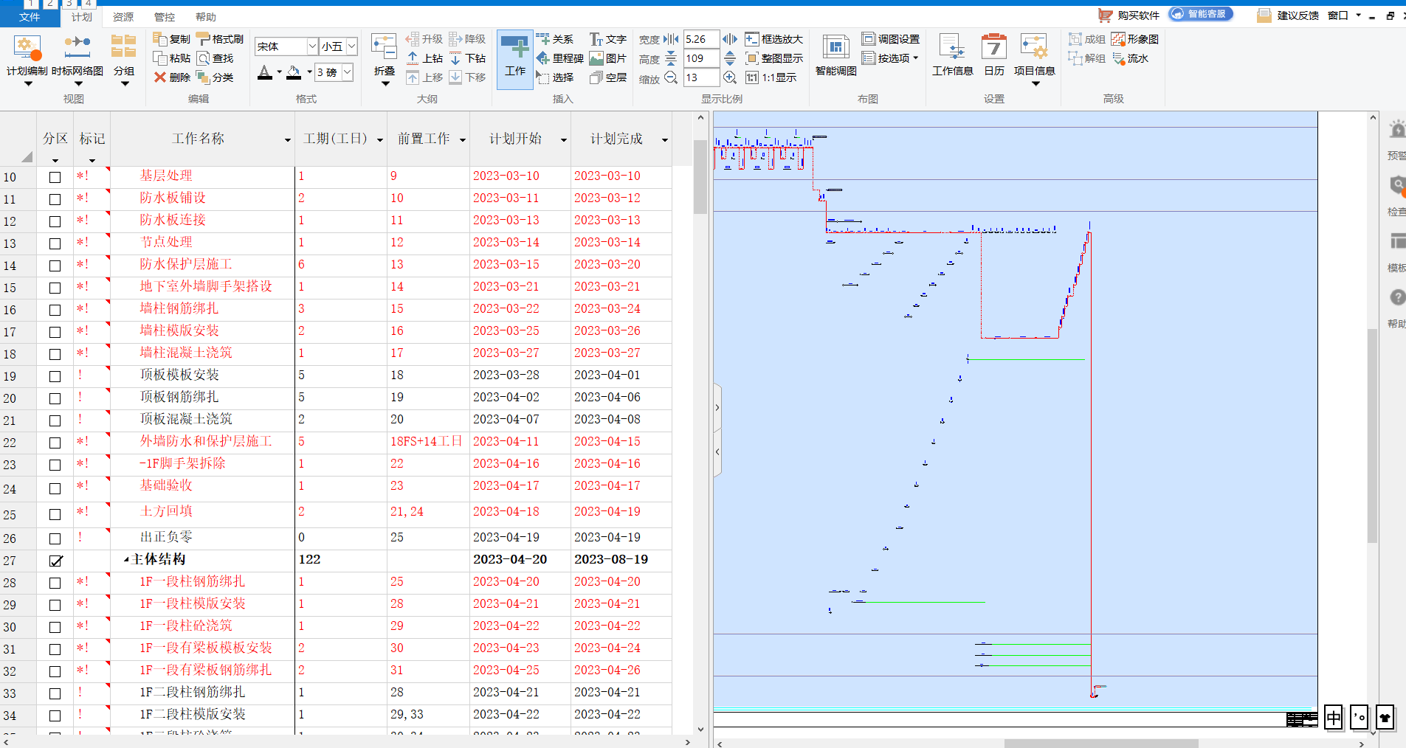Screen dimensions: 1406x748
Task: Open the 工作名称 column filter dropdown
Action: click(287, 140)
